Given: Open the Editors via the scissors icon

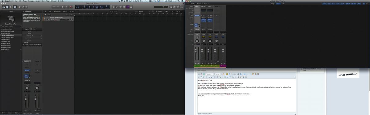Looking at the screenshot, I should (26, 7).
